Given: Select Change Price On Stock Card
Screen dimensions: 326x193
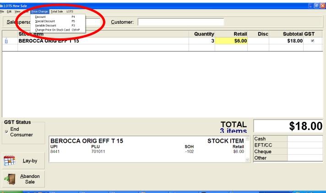Looking at the screenshot, I should 52,30.
